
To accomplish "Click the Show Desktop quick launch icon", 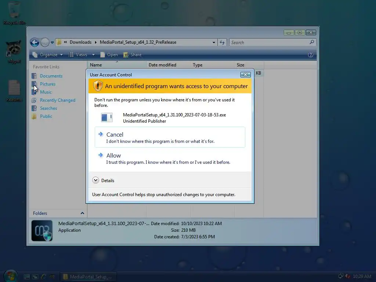I will (27, 277).
